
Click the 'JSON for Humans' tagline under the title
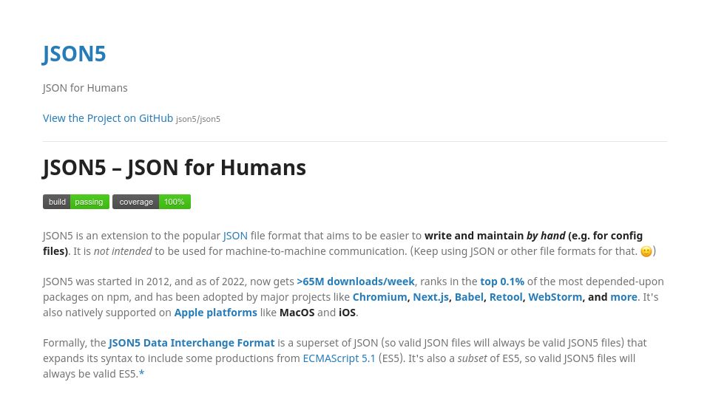(85, 88)
